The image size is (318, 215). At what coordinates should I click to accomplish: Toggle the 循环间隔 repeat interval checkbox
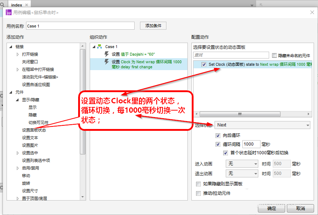click(218, 144)
